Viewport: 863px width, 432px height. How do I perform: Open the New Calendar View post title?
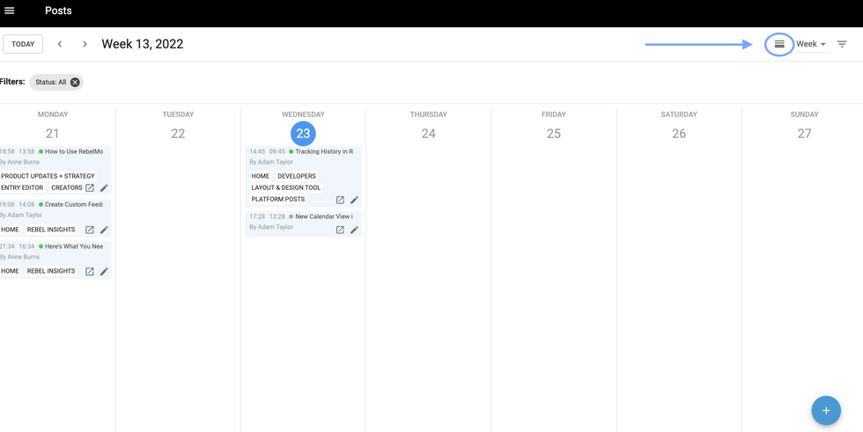tap(323, 216)
